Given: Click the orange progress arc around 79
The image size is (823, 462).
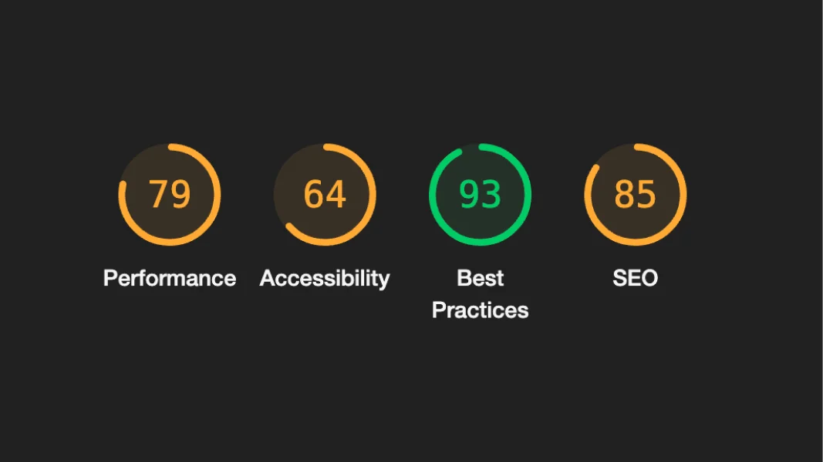Looking at the screenshot, I should (218, 195).
